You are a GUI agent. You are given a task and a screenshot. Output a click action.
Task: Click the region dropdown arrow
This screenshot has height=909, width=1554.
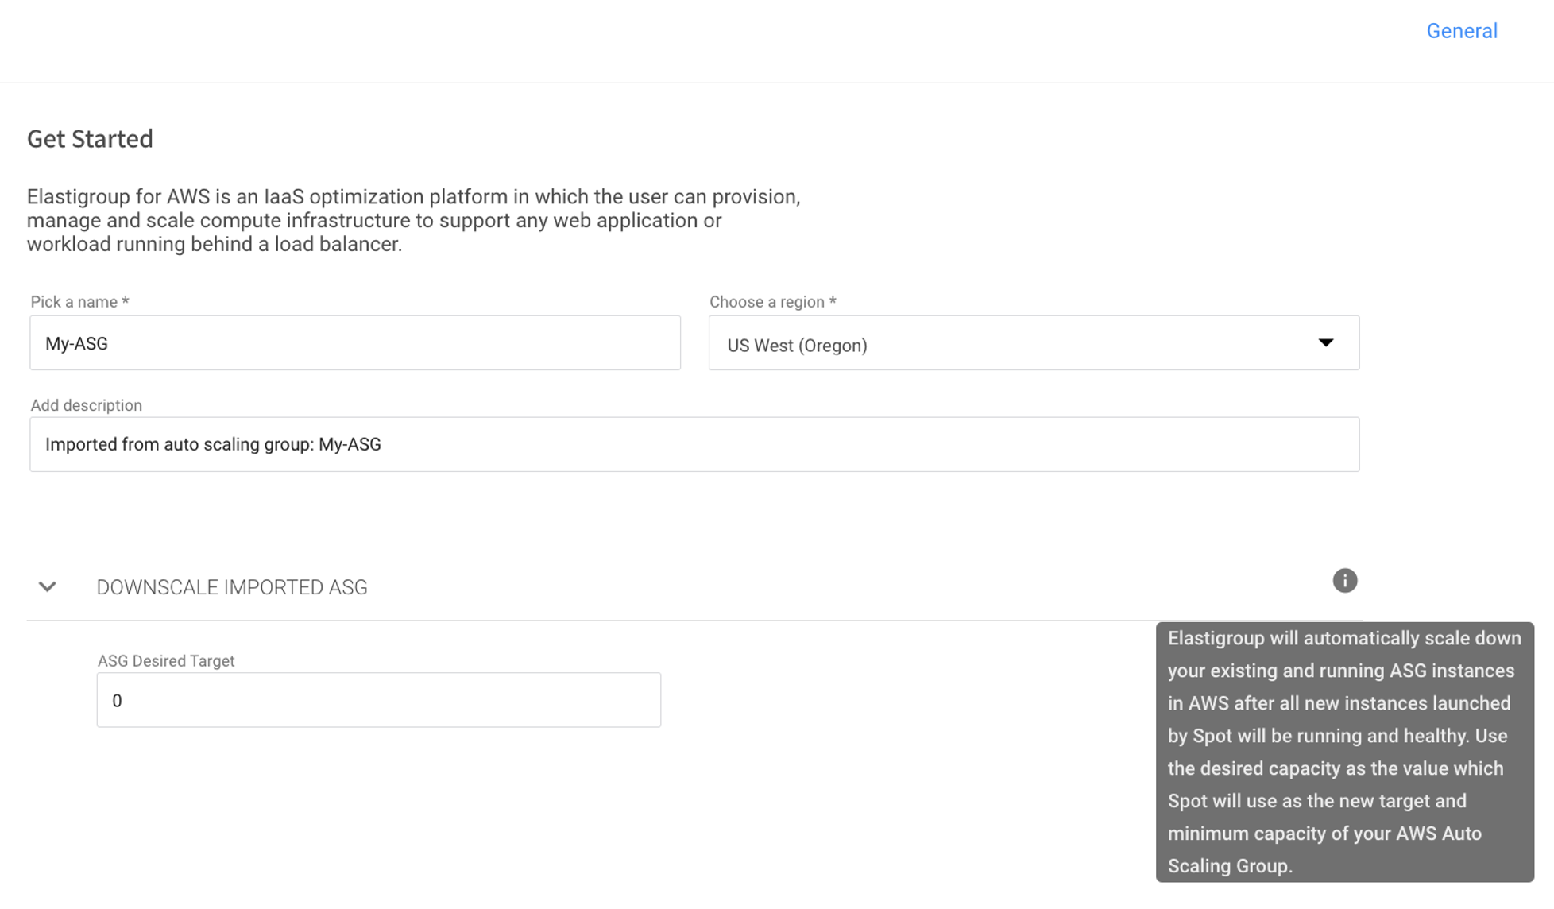point(1325,343)
